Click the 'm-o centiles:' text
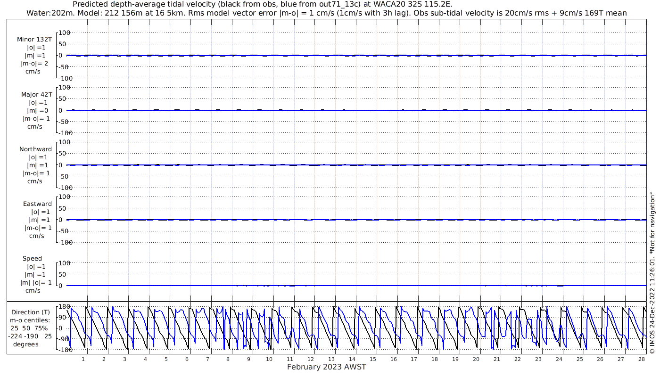This screenshot has height=377, width=660. tap(30, 320)
